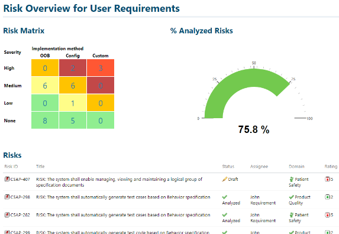Click the Risks section heading
This screenshot has width=339, height=234.
tap(12, 155)
